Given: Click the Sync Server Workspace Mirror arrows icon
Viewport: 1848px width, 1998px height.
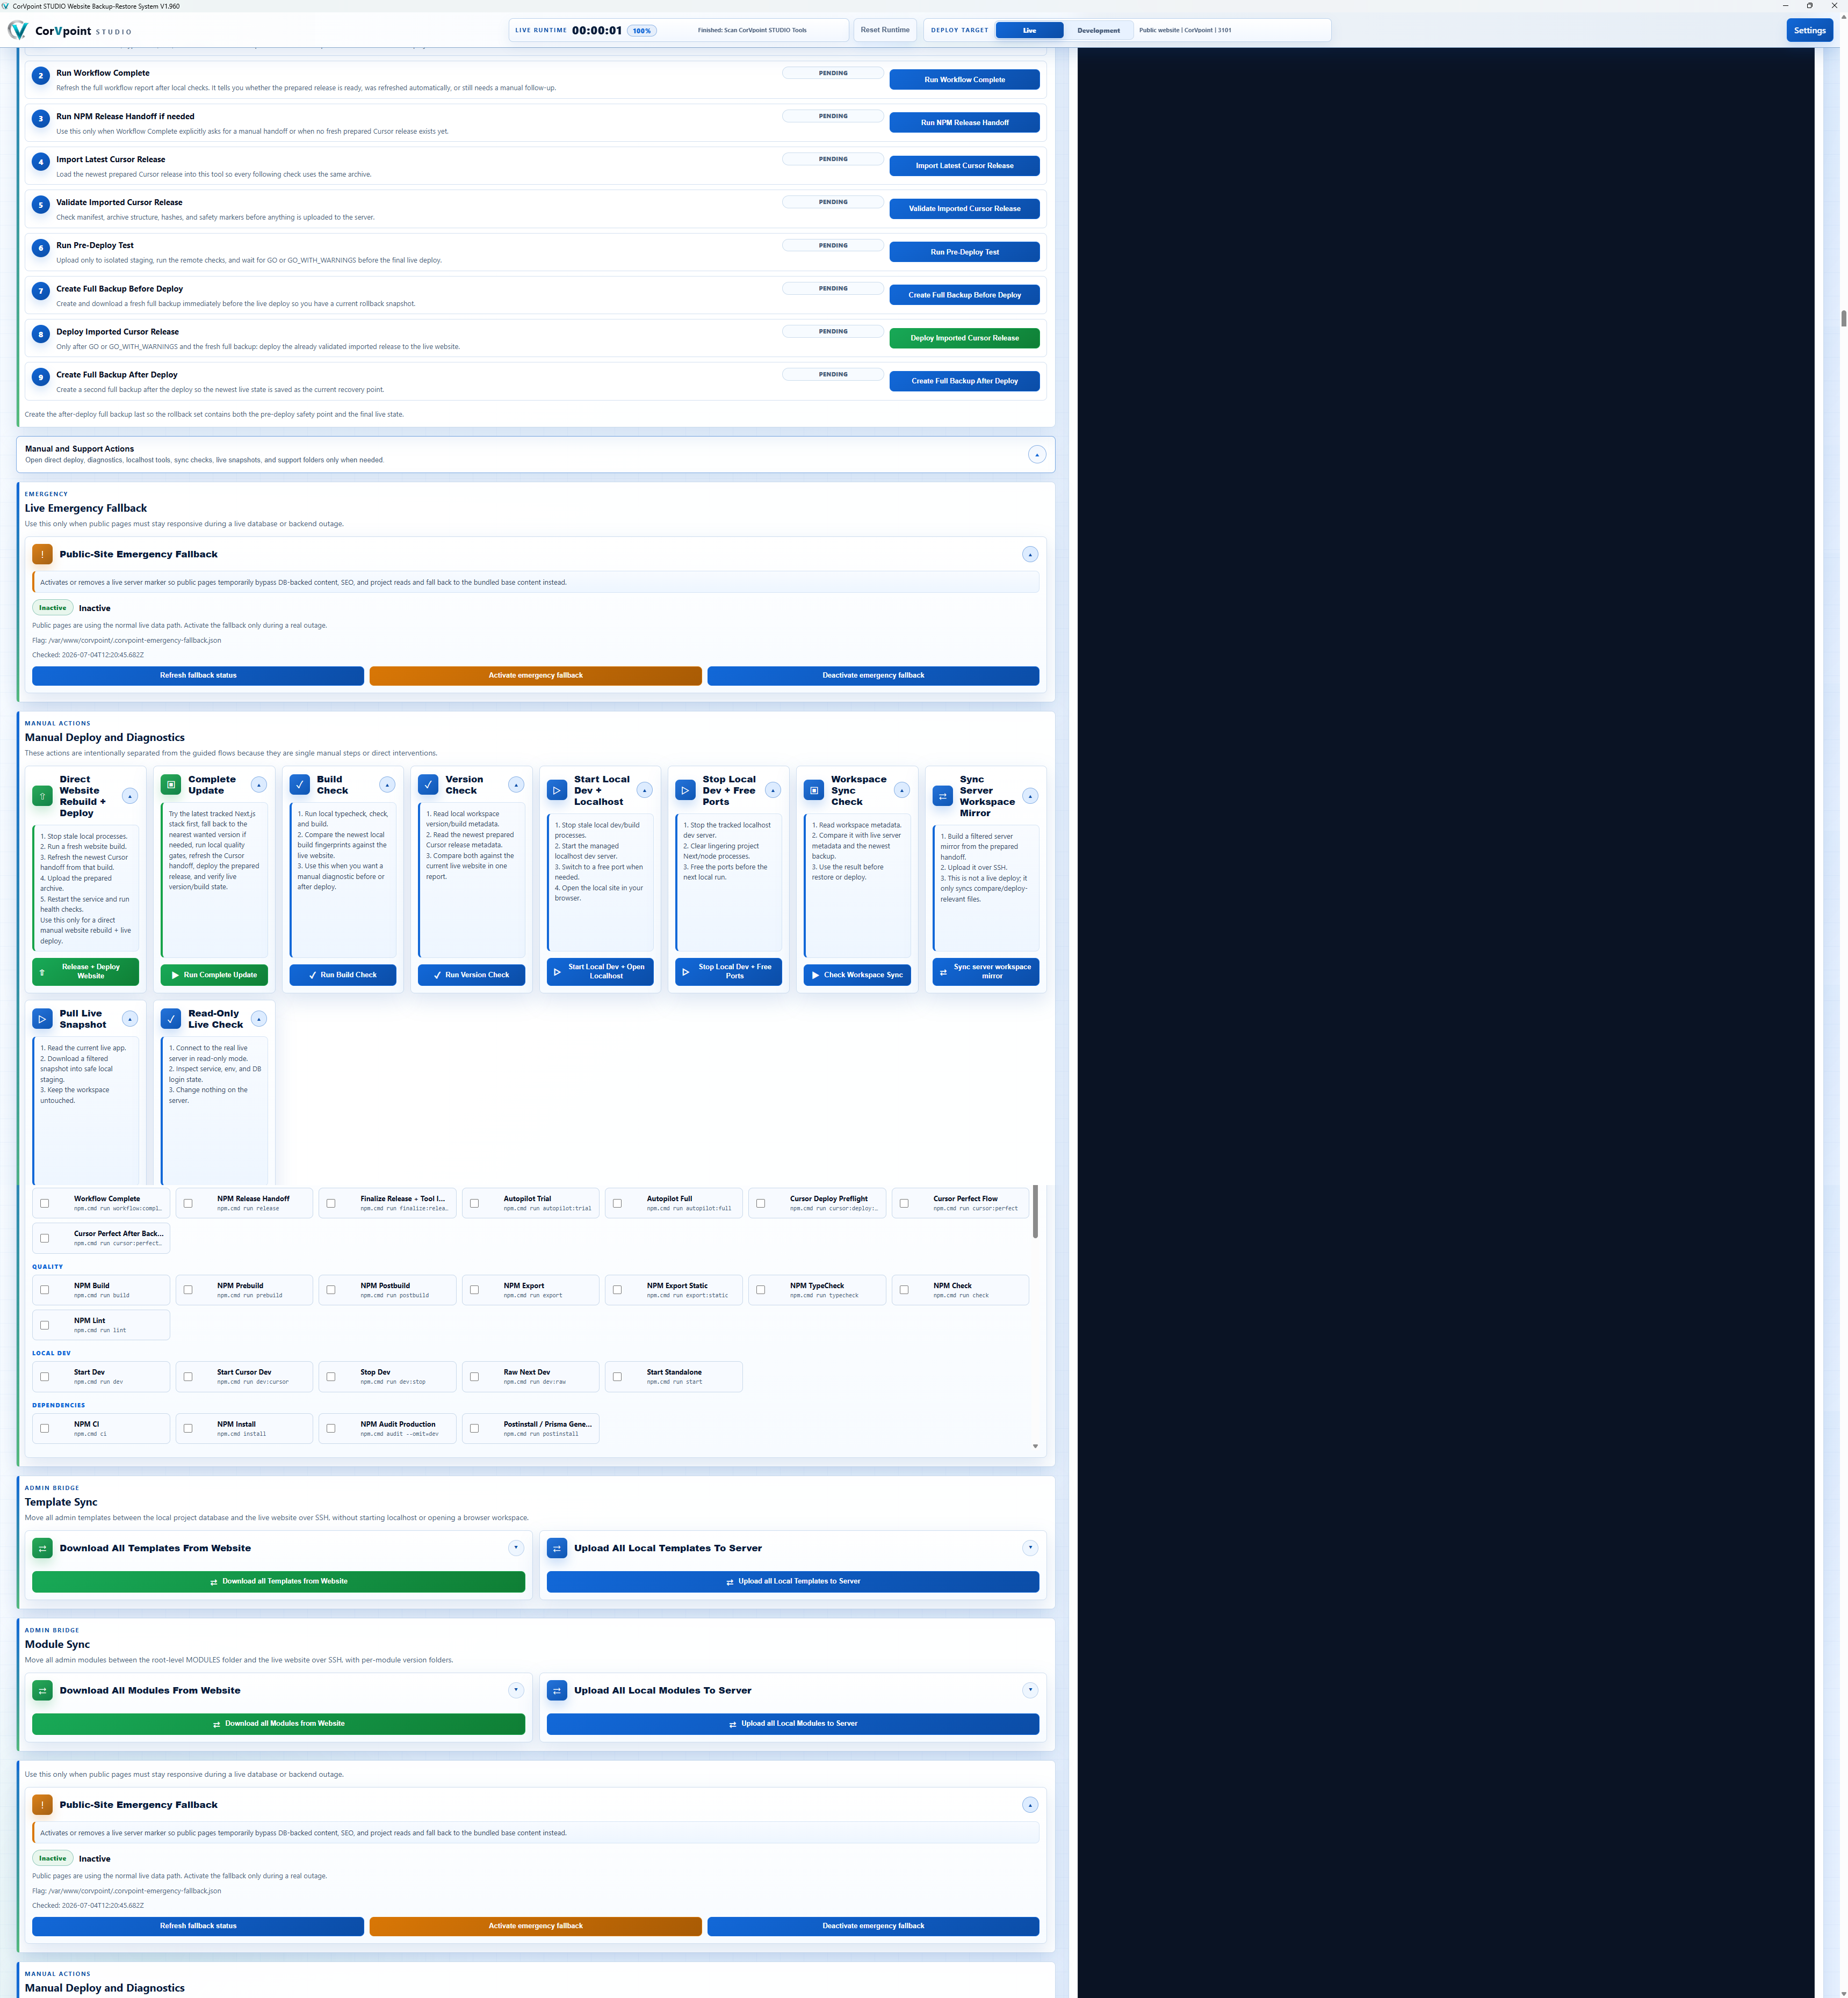Looking at the screenshot, I should (942, 796).
